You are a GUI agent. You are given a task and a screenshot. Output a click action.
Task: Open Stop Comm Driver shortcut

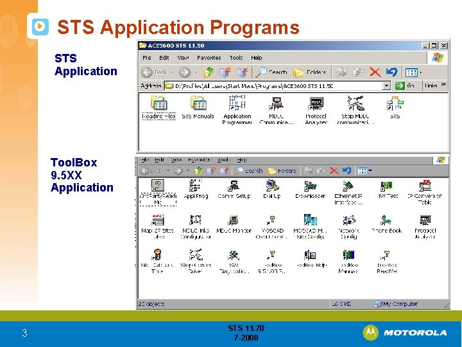tap(196, 262)
